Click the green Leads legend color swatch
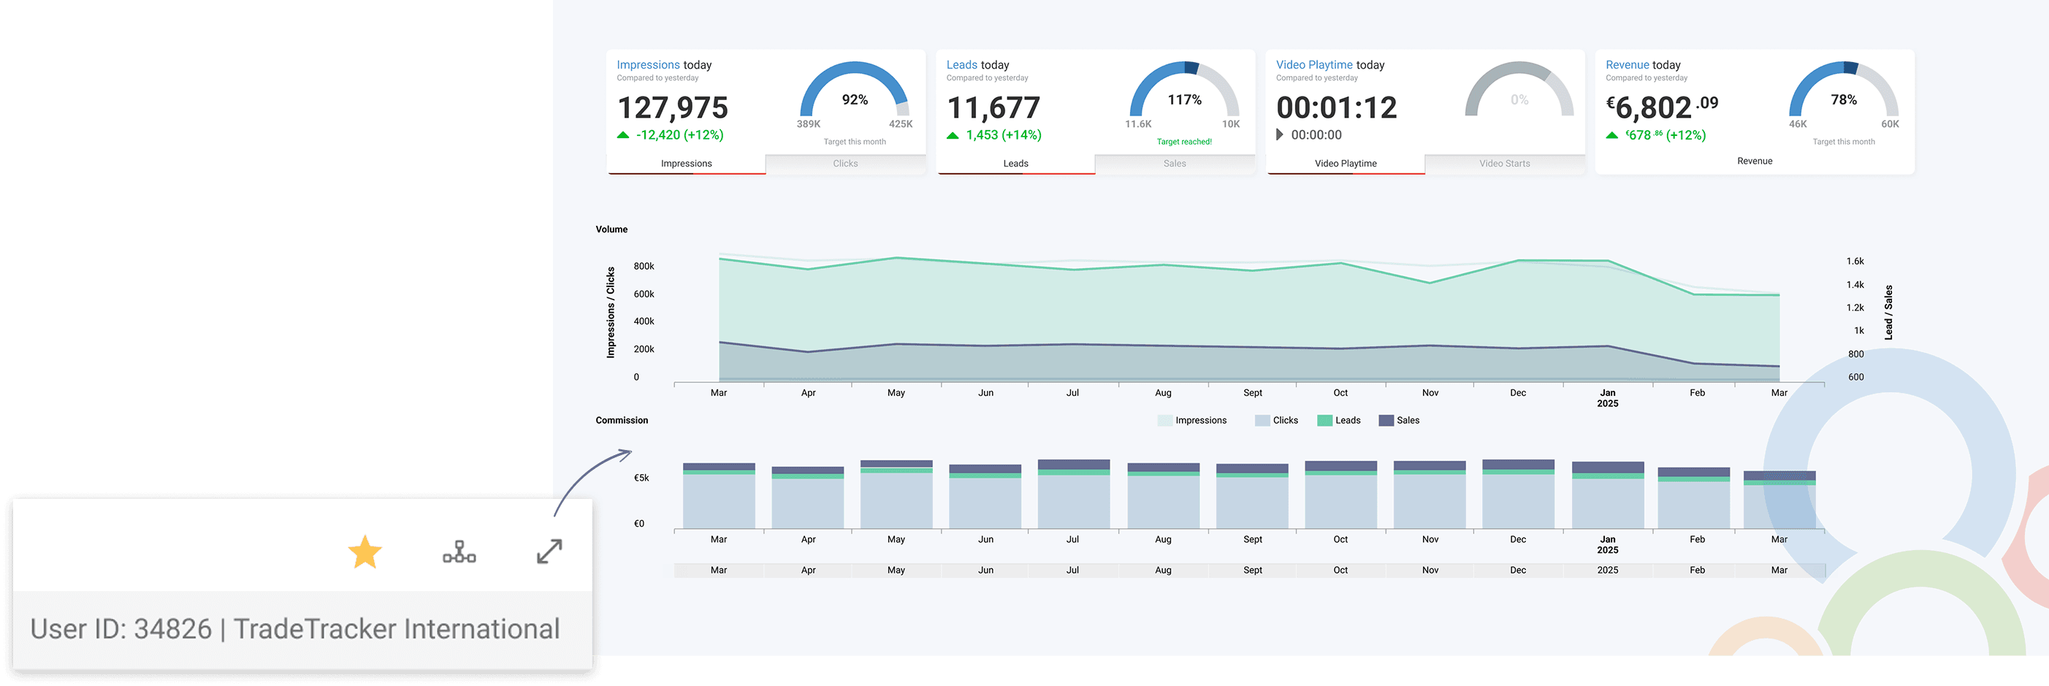The width and height of the screenshot is (2049, 686). [1324, 420]
